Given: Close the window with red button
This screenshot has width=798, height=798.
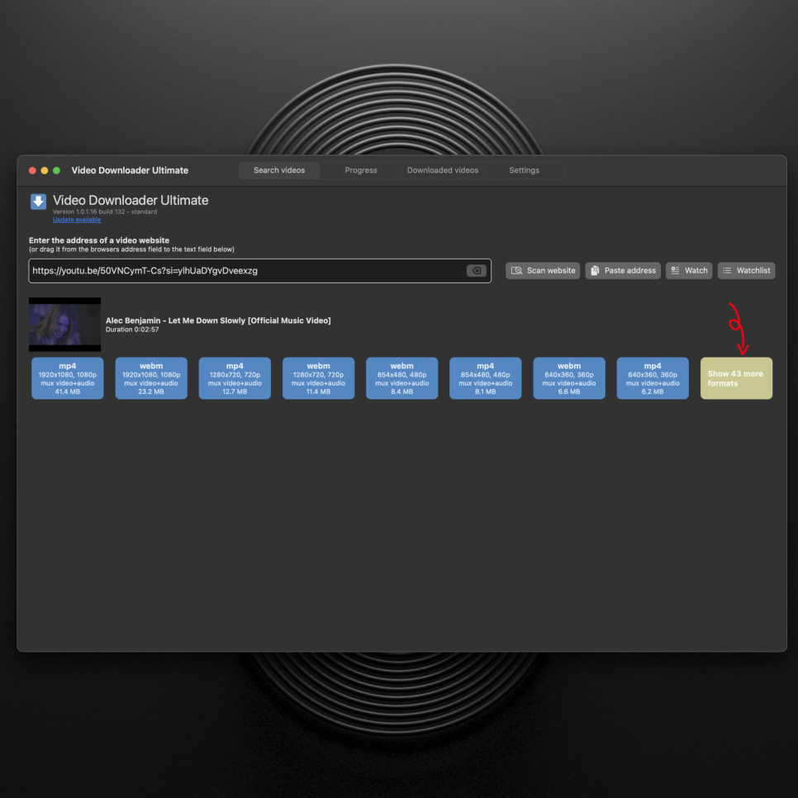Looking at the screenshot, I should tap(32, 170).
